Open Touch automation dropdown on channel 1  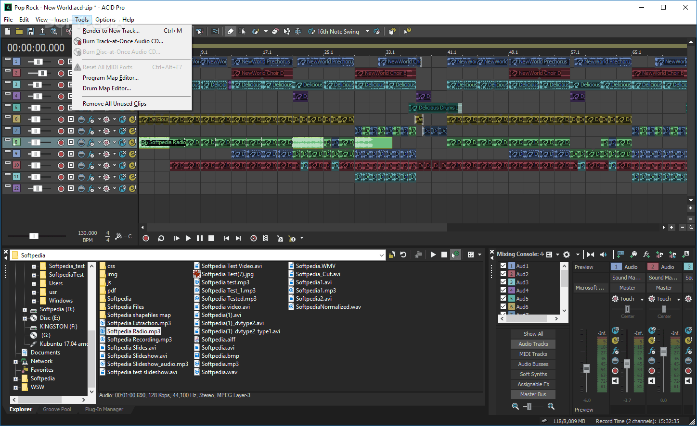[642, 299]
